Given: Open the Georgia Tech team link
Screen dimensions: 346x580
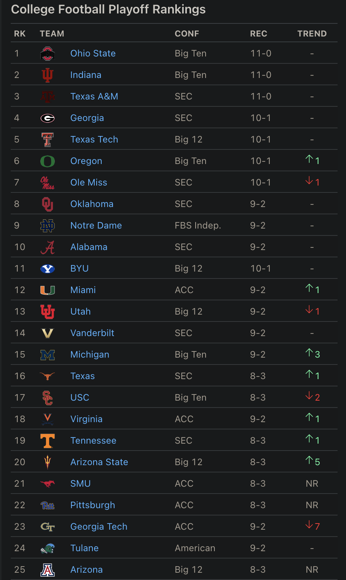Looking at the screenshot, I should pos(99,527).
